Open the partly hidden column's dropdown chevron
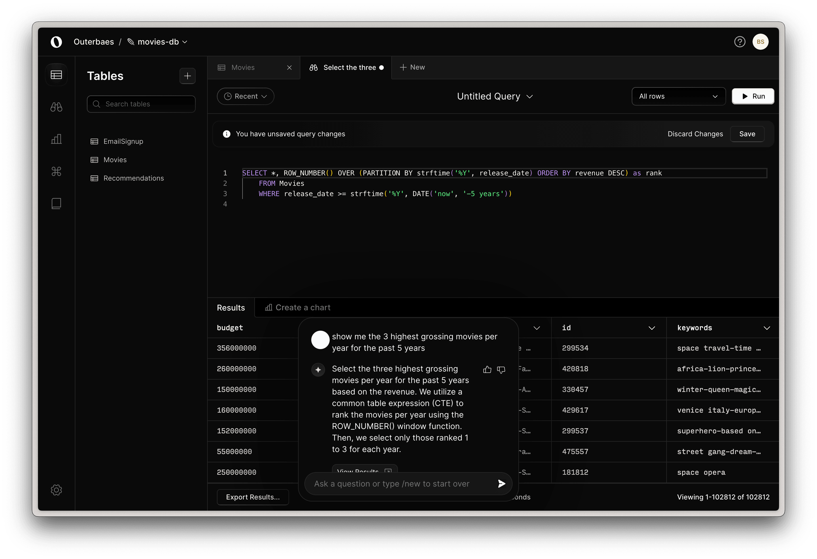The height and width of the screenshot is (559, 817). tap(537, 328)
